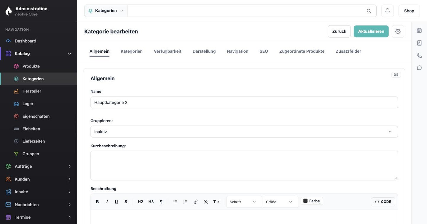
Task: Click phone icon in right sidebar
Action: click(419, 55)
